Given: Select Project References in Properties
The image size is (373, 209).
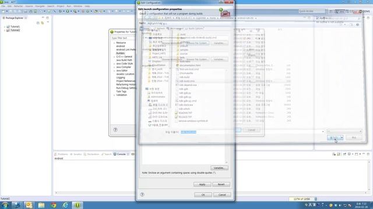Looking at the screenshot, I should point(126,81).
